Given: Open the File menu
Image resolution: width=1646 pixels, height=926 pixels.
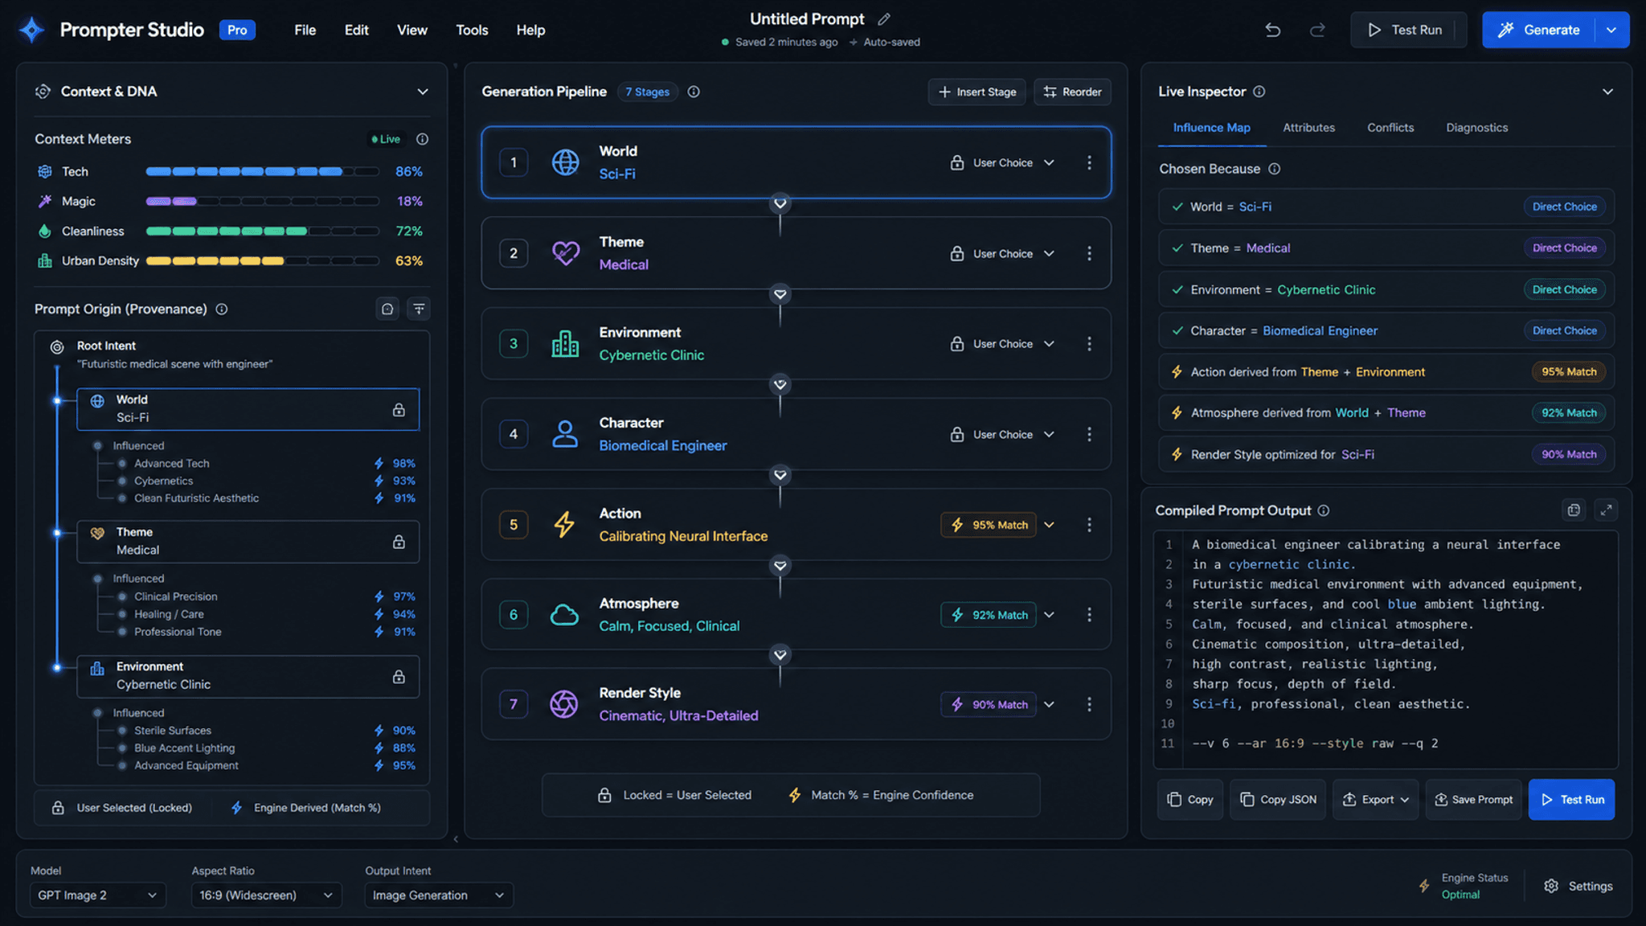Looking at the screenshot, I should tap(305, 30).
